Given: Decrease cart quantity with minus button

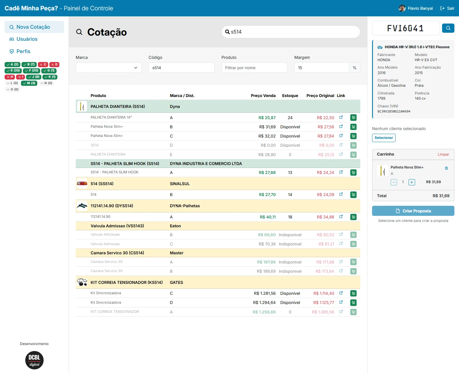Looking at the screenshot, I should pos(394,182).
